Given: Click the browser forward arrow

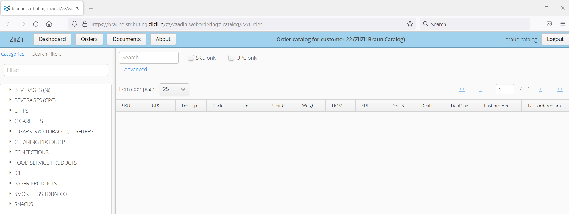Looking at the screenshot, I should click(x=22, y=24).
